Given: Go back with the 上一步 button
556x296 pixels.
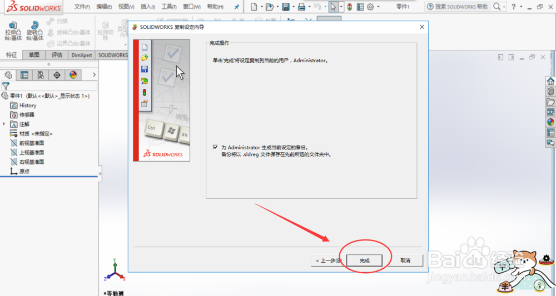Looking at the screenshot, I should click(328, 260).
